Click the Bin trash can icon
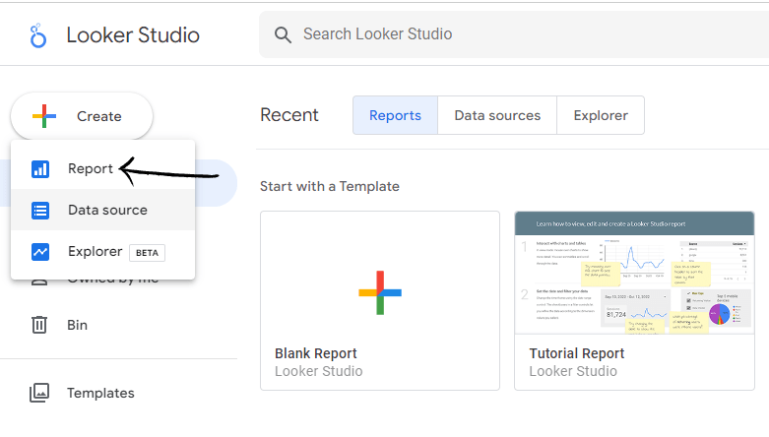769x437 pixels. click(x=39, y=325)
